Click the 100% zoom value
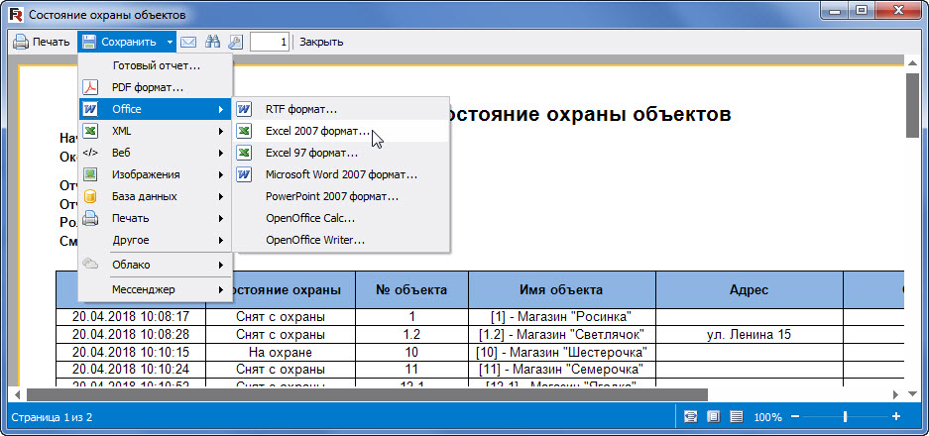929x436 pixels. coord(767,417)
